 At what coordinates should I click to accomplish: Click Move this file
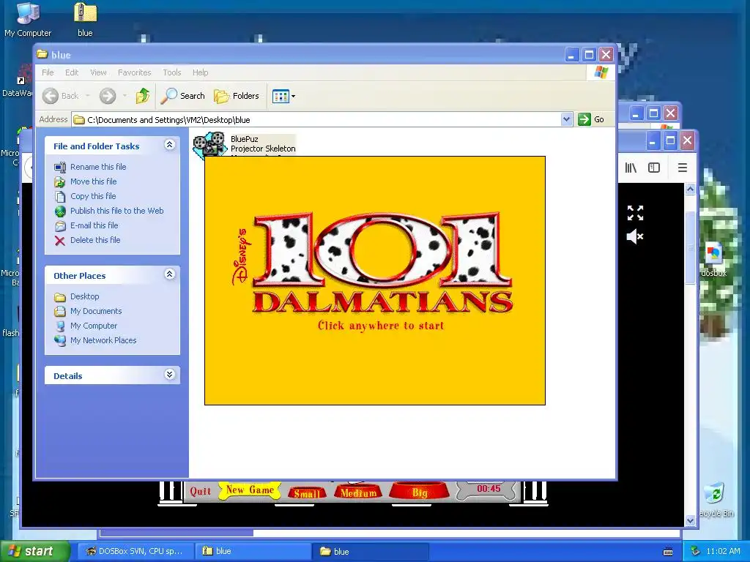click(93, 181)
